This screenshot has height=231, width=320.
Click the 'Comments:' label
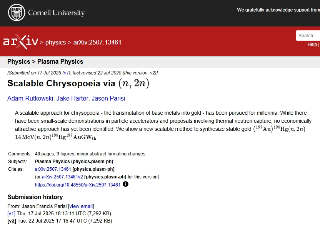20,153
